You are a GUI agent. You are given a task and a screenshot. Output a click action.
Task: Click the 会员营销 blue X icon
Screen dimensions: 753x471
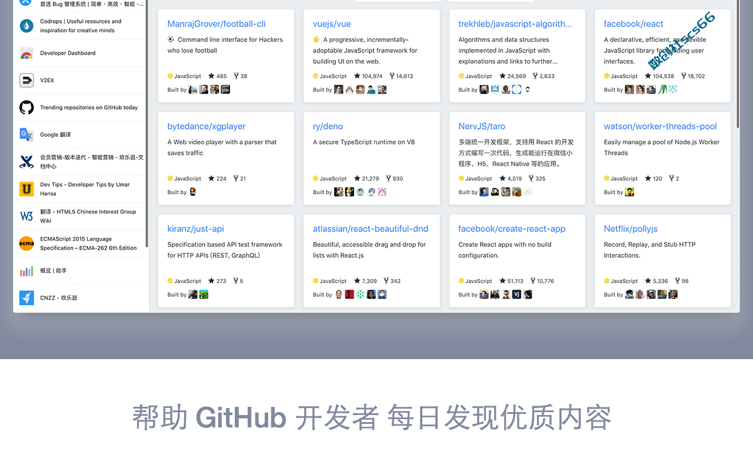tap(26, 162)
